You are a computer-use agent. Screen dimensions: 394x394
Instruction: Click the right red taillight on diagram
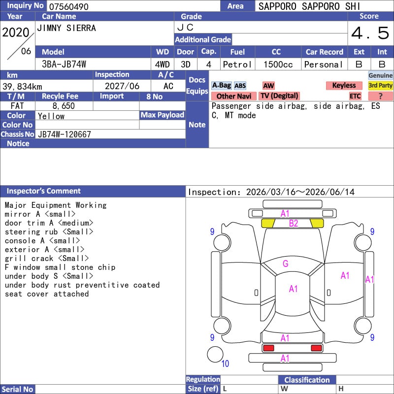[317, 348]
